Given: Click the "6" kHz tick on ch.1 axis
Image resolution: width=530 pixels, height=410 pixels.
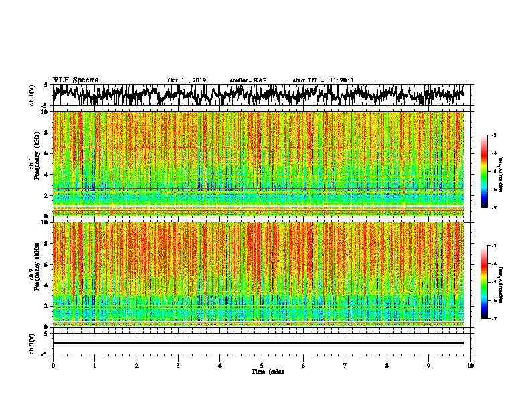Looking at the screenshot, I should 46,153.
